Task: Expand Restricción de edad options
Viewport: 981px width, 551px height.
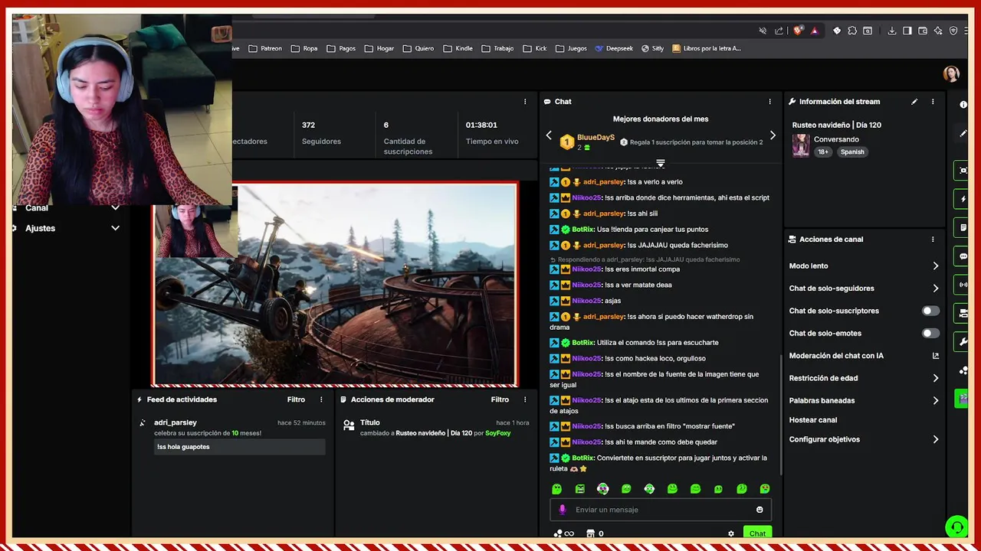Action: (x=936, y=378)
